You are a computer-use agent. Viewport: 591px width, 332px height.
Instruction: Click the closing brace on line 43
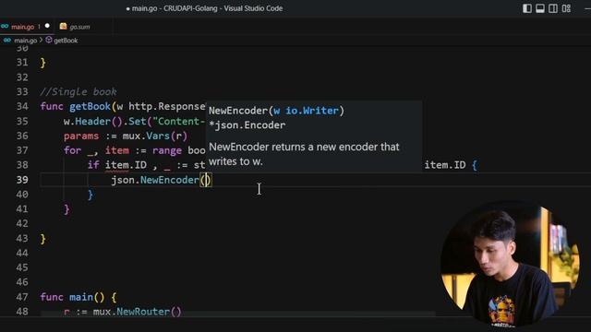(x=43, y=239)
